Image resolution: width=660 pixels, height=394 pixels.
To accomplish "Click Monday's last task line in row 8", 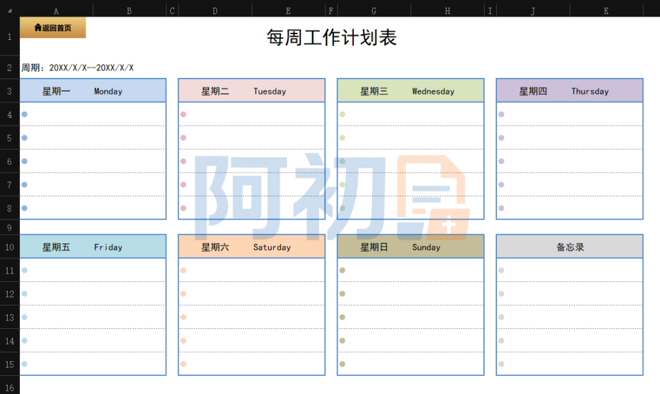I will [93, 208].
